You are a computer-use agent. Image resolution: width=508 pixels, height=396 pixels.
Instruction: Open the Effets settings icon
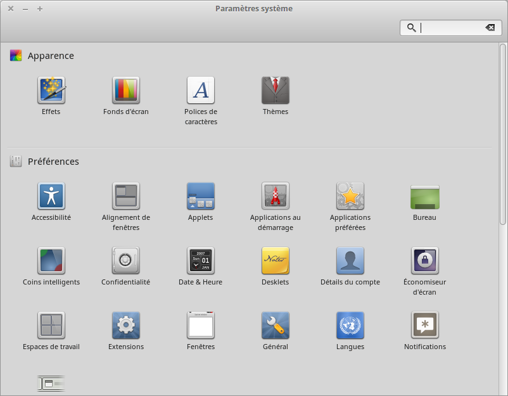pos(51,91)
